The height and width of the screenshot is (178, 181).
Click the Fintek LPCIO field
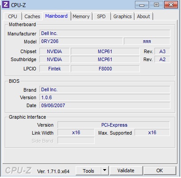(54, 69)
